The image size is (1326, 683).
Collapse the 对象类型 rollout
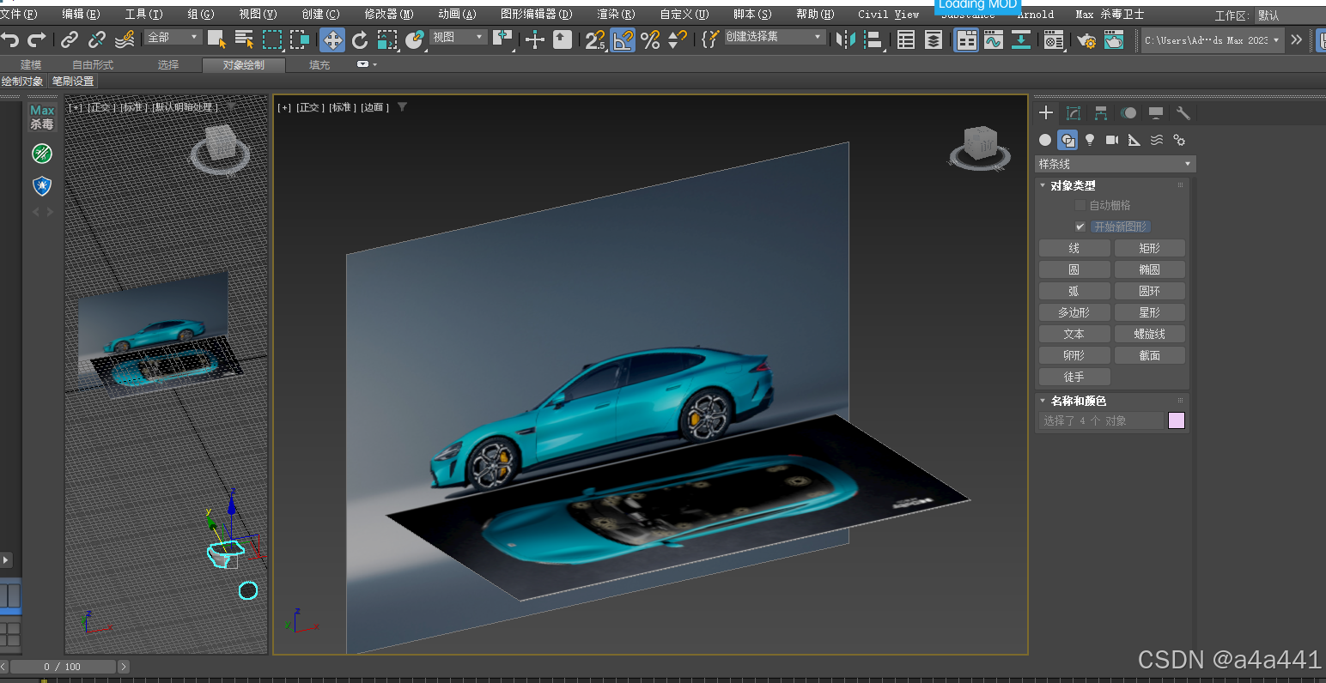coord(1073,185)
